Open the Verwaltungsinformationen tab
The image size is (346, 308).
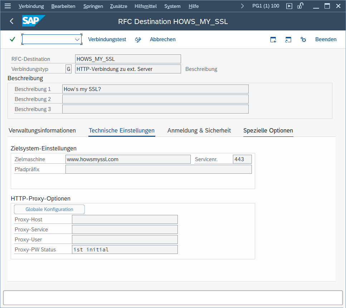(42, 130)
